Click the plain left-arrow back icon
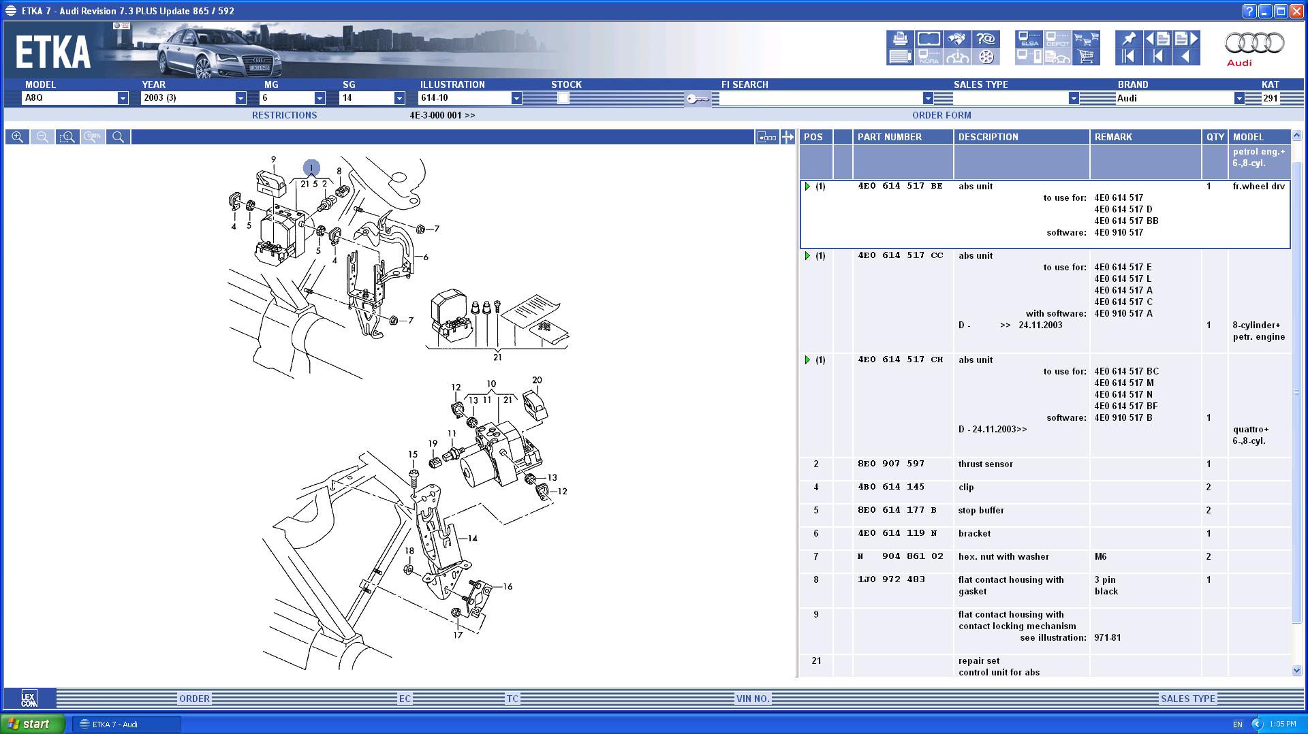The image size is (1308, 734). [1186, 57]
